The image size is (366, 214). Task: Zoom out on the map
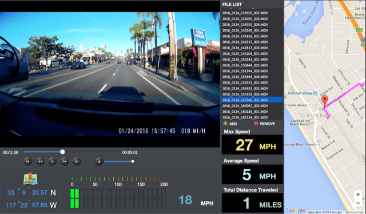pyautogui.click(x=358, y=203)
